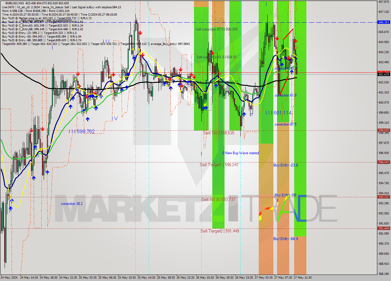Click the '25 May 22:30' time axis label
The width and height of the screenshot is (391, 281).
coord(185,278)
